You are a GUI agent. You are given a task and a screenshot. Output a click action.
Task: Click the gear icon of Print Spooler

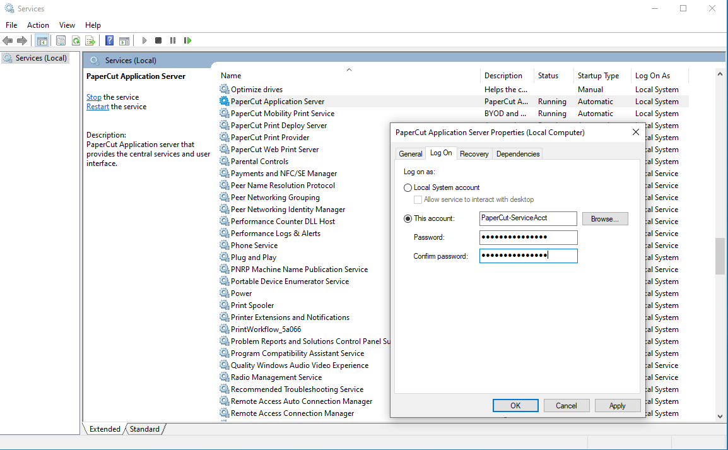click(225, 305)
